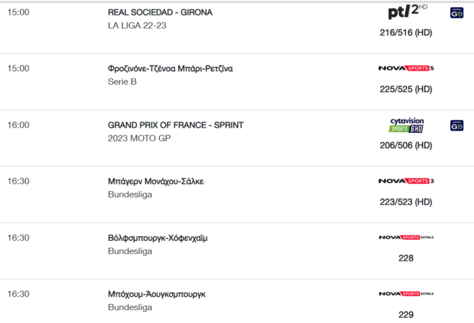Image resolution: width=474 pixels, height=323 pixels.
Task: Click the Nova Sports 3 channel logo
Action: pyautogui.click(x=406, y=181)
